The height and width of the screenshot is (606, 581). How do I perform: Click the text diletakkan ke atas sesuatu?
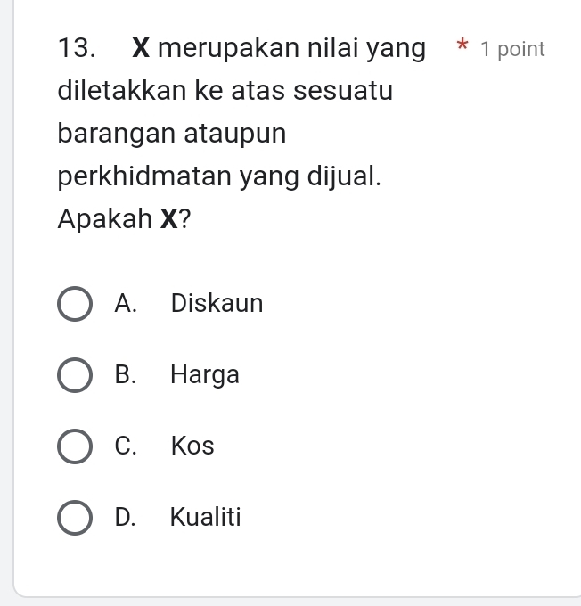point(225,92)
